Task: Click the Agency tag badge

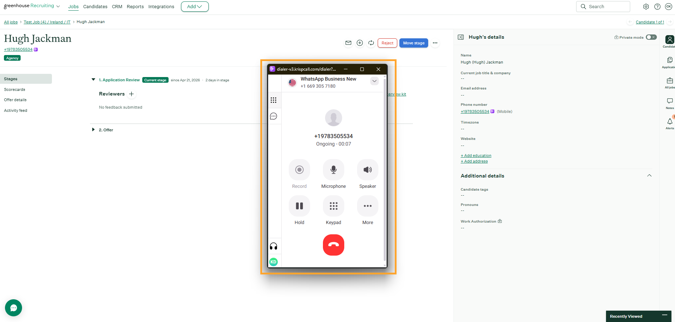Action: pos(12,58)
